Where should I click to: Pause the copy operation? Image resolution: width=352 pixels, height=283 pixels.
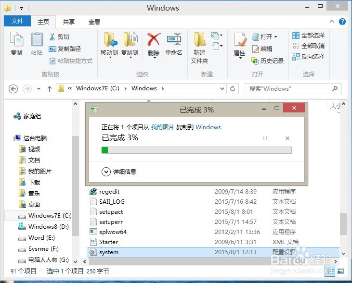(x=265, y=138)
